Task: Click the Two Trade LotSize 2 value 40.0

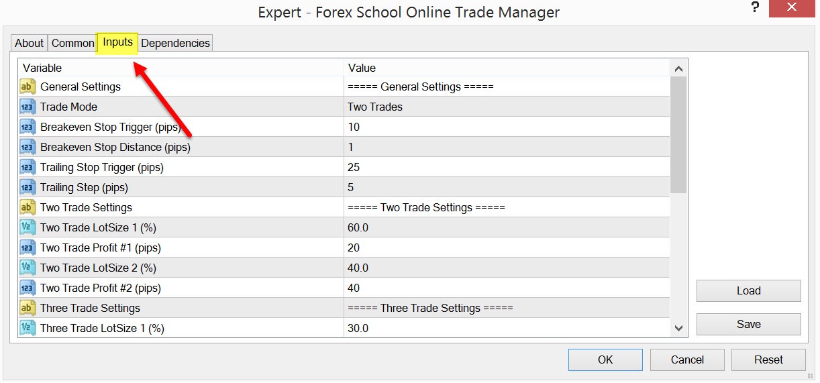Action: click(x=358, y=268)
